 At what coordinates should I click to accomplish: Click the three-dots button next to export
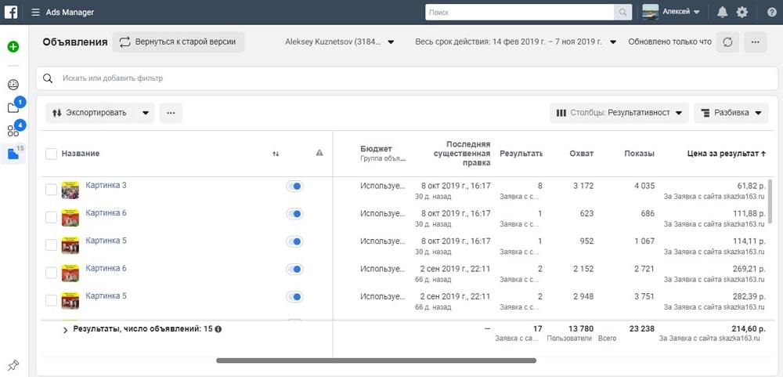click(171, 113)
